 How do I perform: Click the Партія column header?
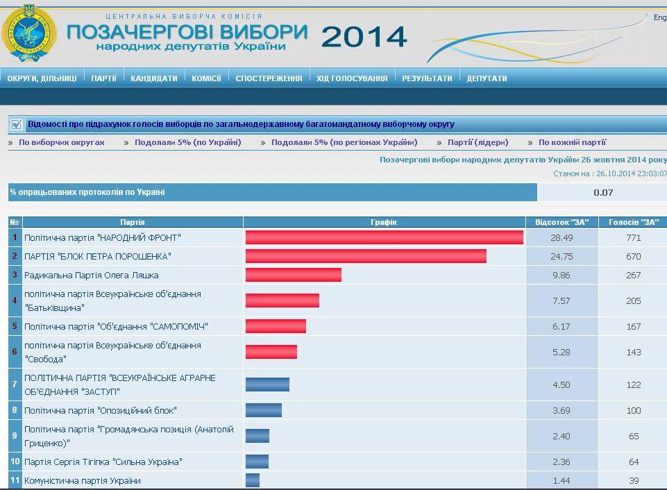(133, 222)
